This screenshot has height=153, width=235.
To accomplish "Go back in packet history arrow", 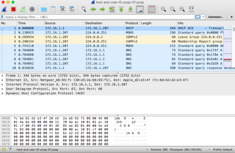I will coord(93,9).
